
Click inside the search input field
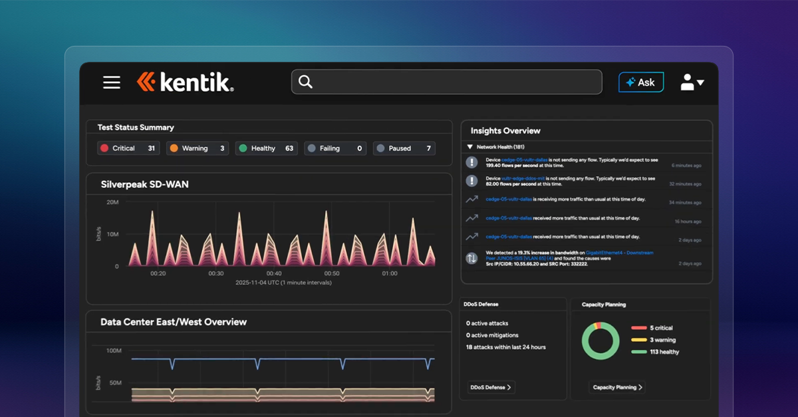[446, 81]
